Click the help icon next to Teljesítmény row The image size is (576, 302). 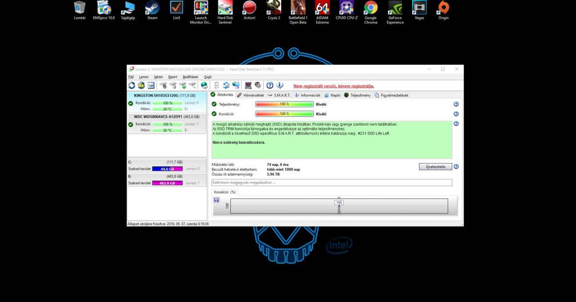tap(456, 104)
